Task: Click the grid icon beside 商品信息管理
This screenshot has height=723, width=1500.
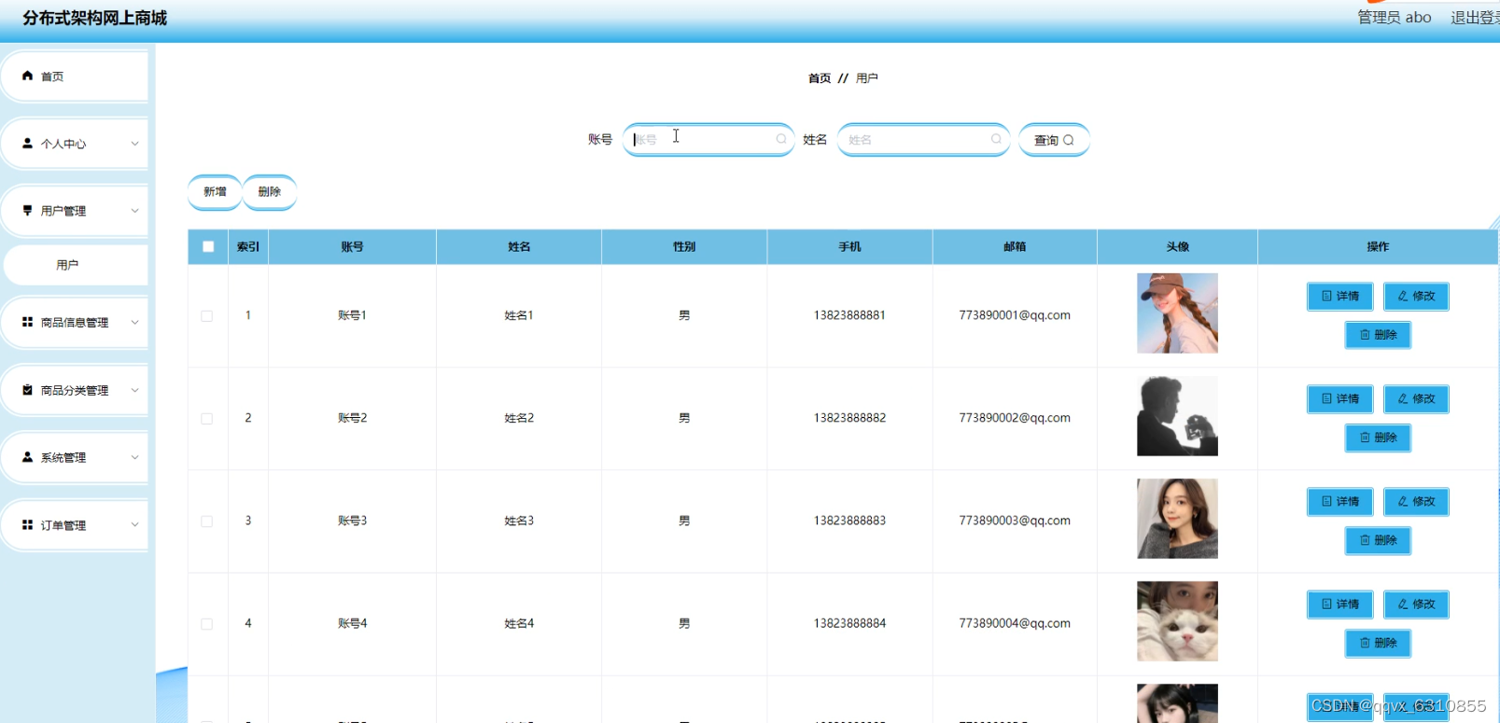Action: pyautogui.click(x=27, y=321)
